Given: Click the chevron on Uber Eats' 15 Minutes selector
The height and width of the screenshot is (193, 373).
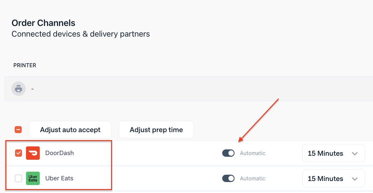Looking at the screenshot, I should click(355, 178).
